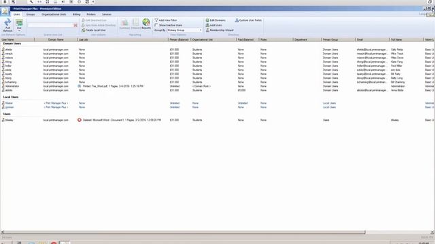
Task: Switch to the Users tab
Action: (x=16, y=14)
